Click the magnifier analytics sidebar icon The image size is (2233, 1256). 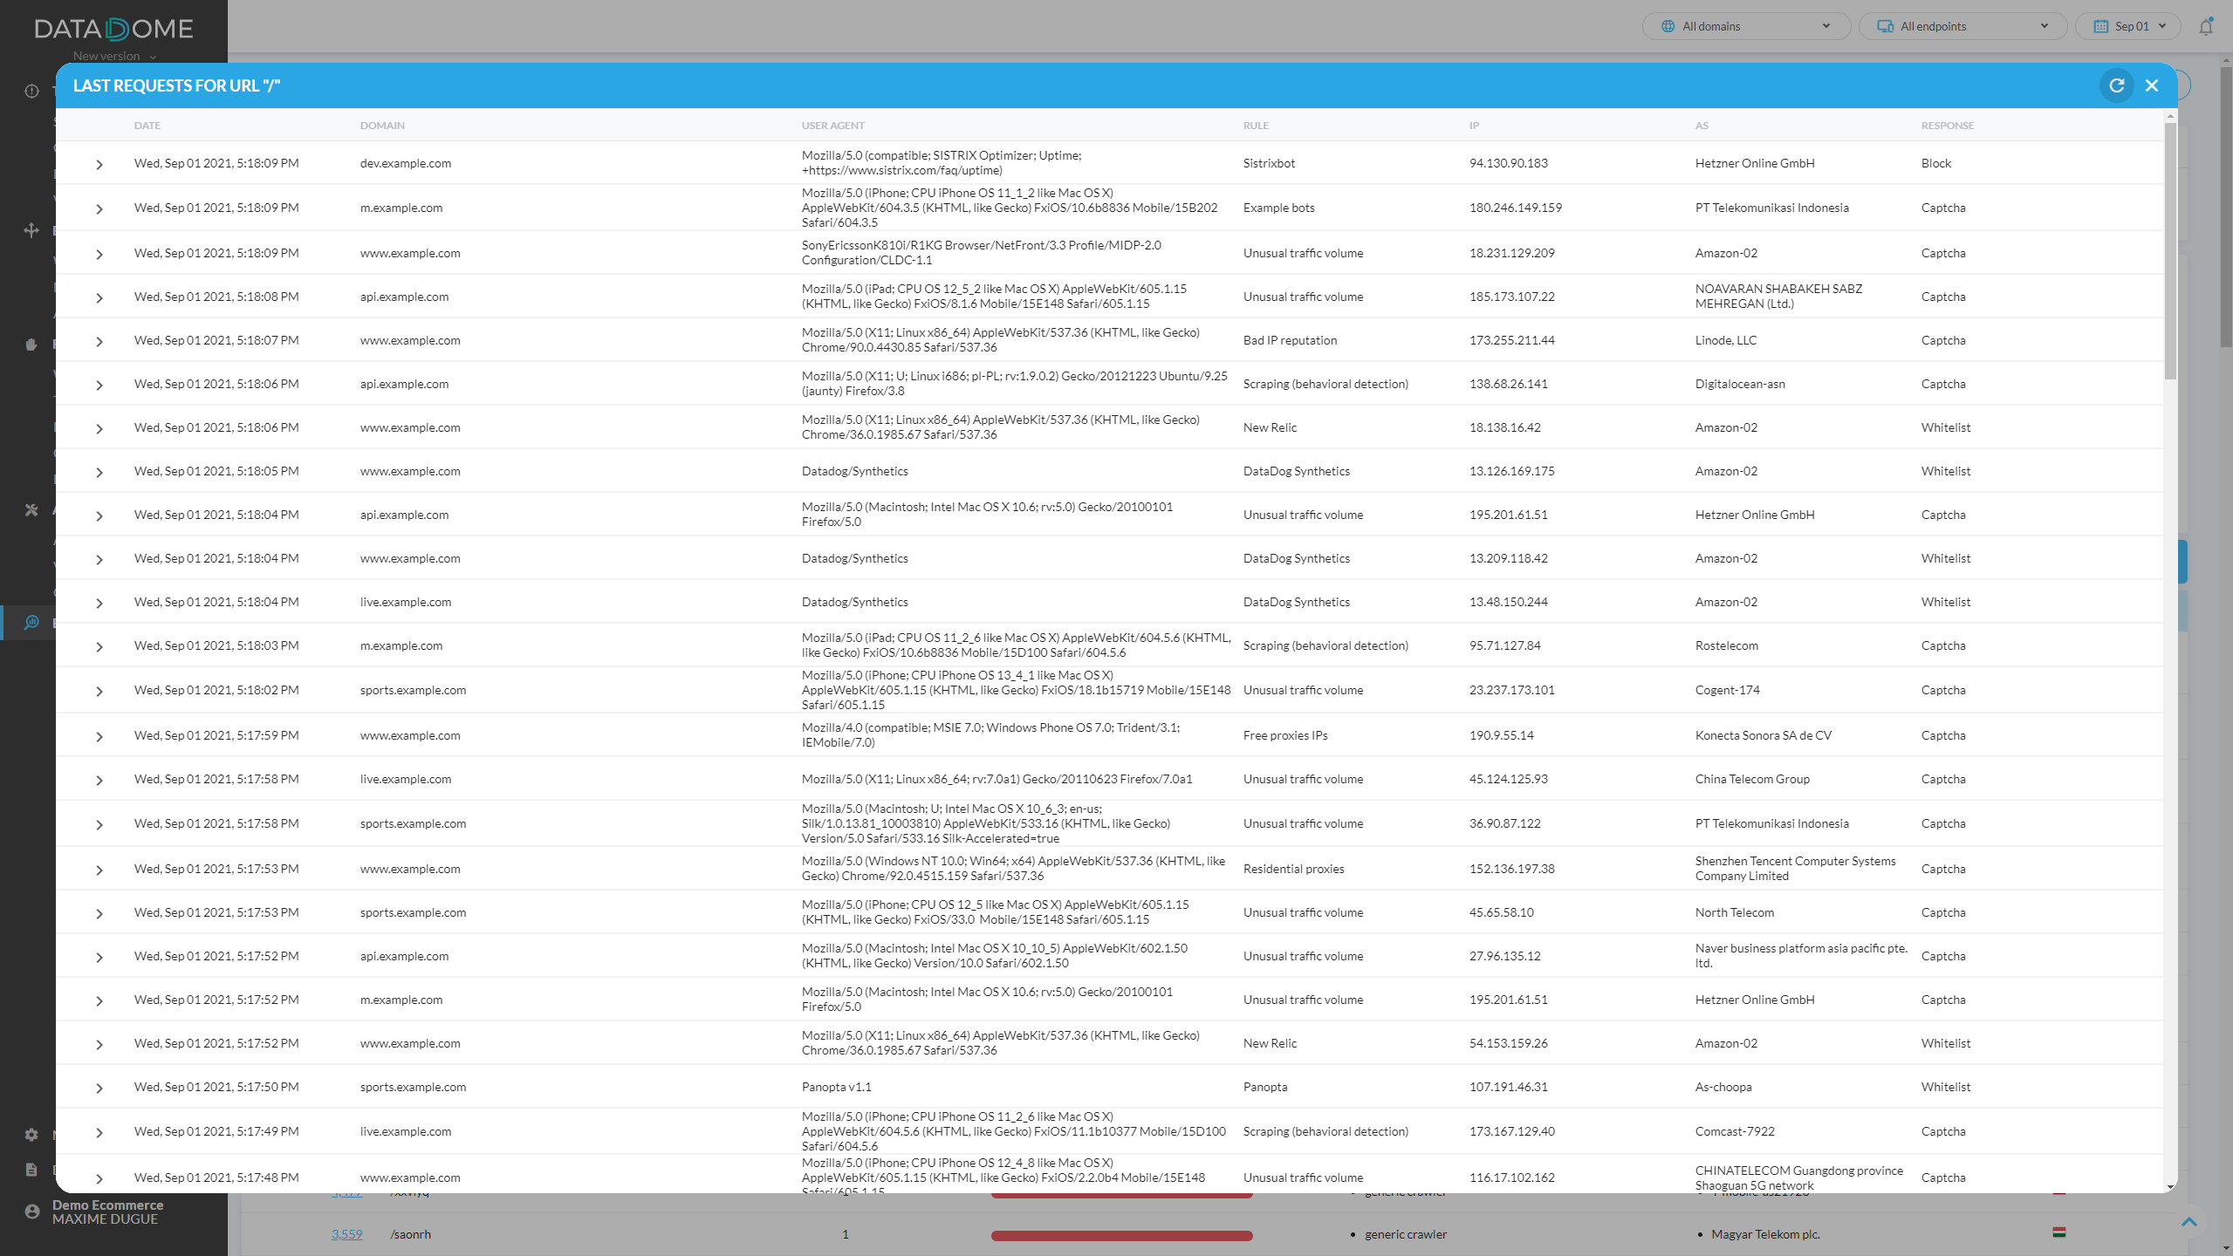(x=31, y=623)
